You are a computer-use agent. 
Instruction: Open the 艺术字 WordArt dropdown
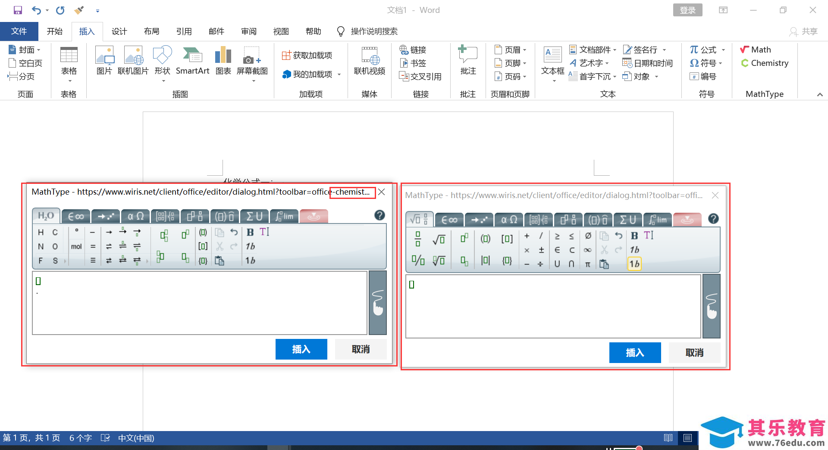coord(589,63)
